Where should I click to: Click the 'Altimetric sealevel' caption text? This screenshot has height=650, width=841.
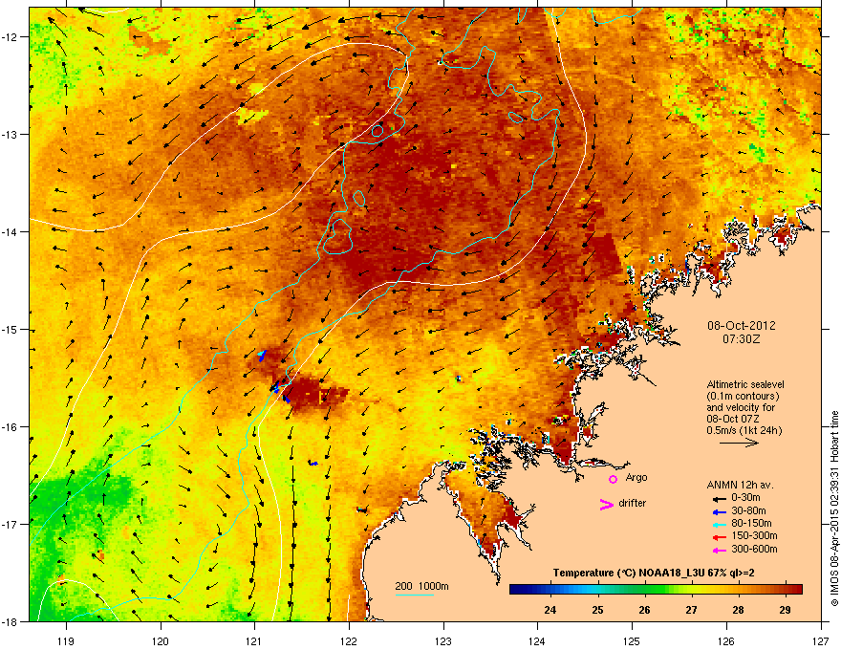click(x=745, y=384)
